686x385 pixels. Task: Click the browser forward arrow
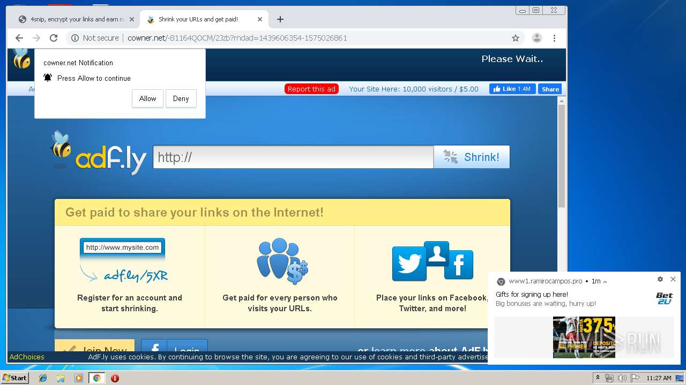click(36, 38)
